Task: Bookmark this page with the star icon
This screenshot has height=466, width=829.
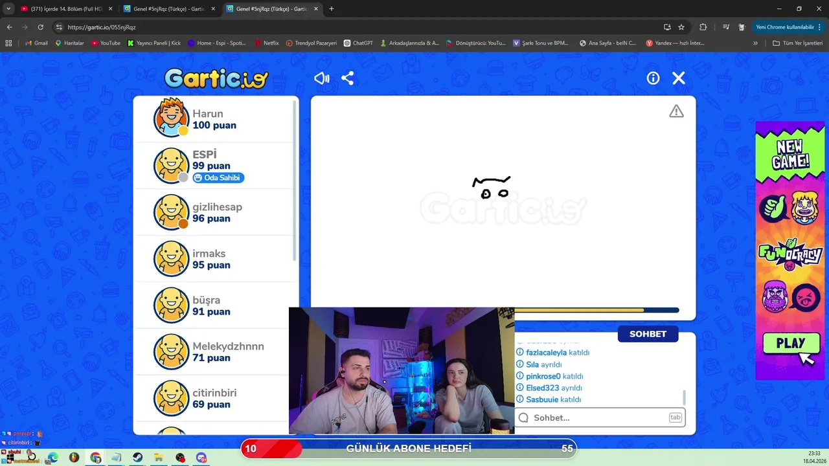Action: pos(681,27)
